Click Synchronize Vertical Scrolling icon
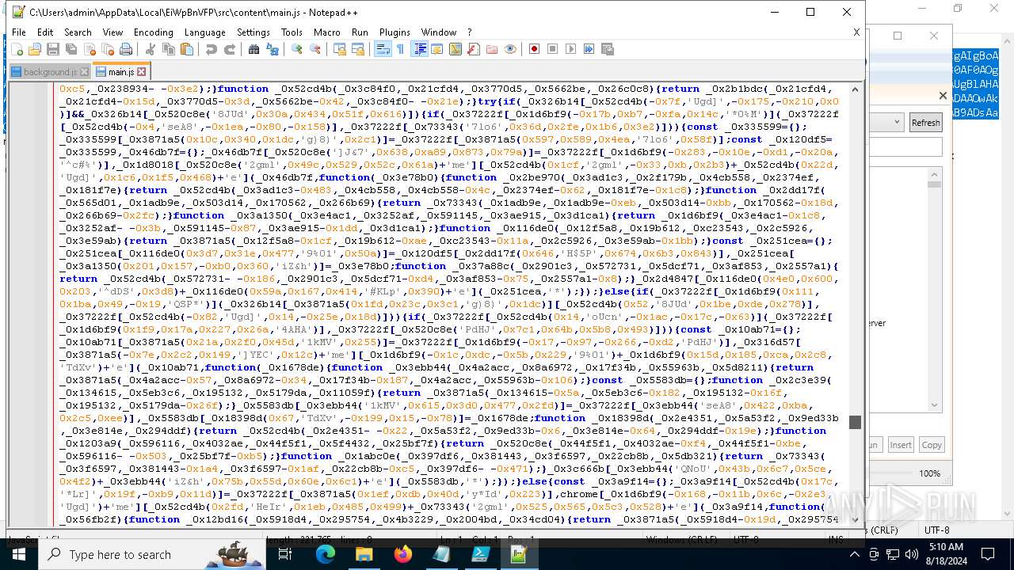This screenshot has width=1014, height=570. 340,49
